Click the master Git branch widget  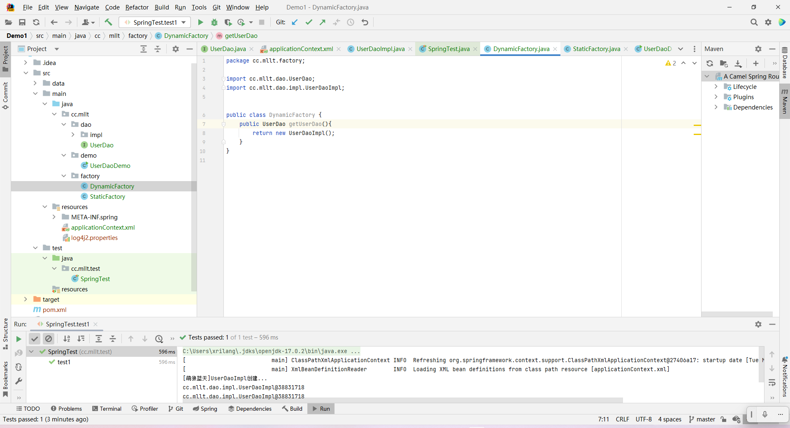point(702,419)
